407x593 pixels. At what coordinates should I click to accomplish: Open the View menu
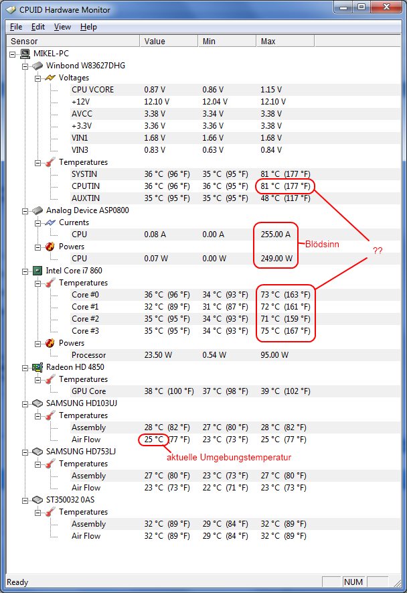(62, 27)
